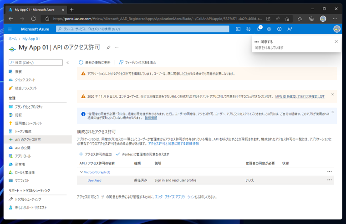
Task: Open portal settings gear icon
Action: (269, 29)
